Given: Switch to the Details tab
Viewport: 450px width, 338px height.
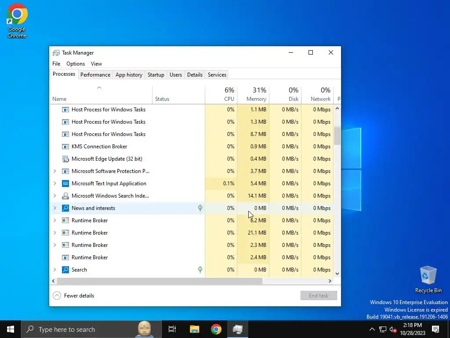Looking at the screenshot, I should click(x=195, y=75).
